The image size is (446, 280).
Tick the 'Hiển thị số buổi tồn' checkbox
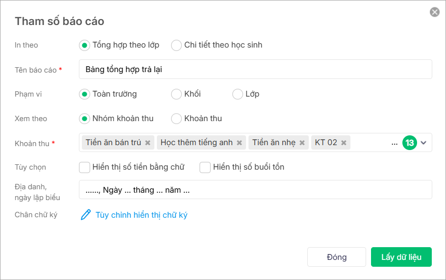coord(205,167)
